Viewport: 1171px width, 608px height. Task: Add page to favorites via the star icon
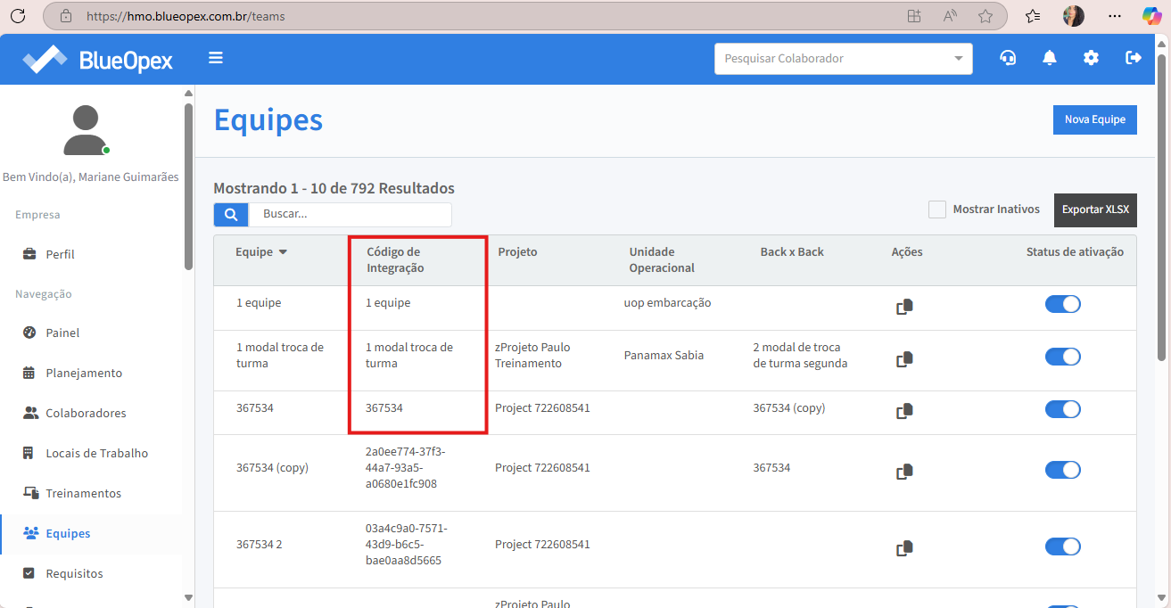(x=985, y=16)
